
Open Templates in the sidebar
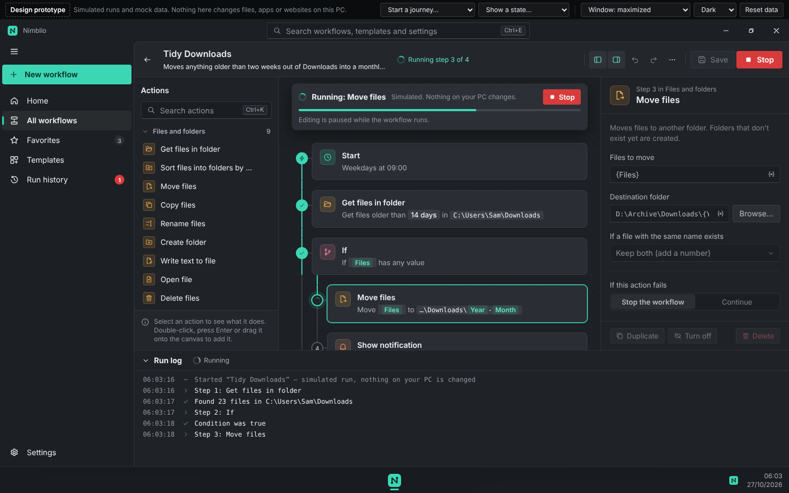coord(67,160)
